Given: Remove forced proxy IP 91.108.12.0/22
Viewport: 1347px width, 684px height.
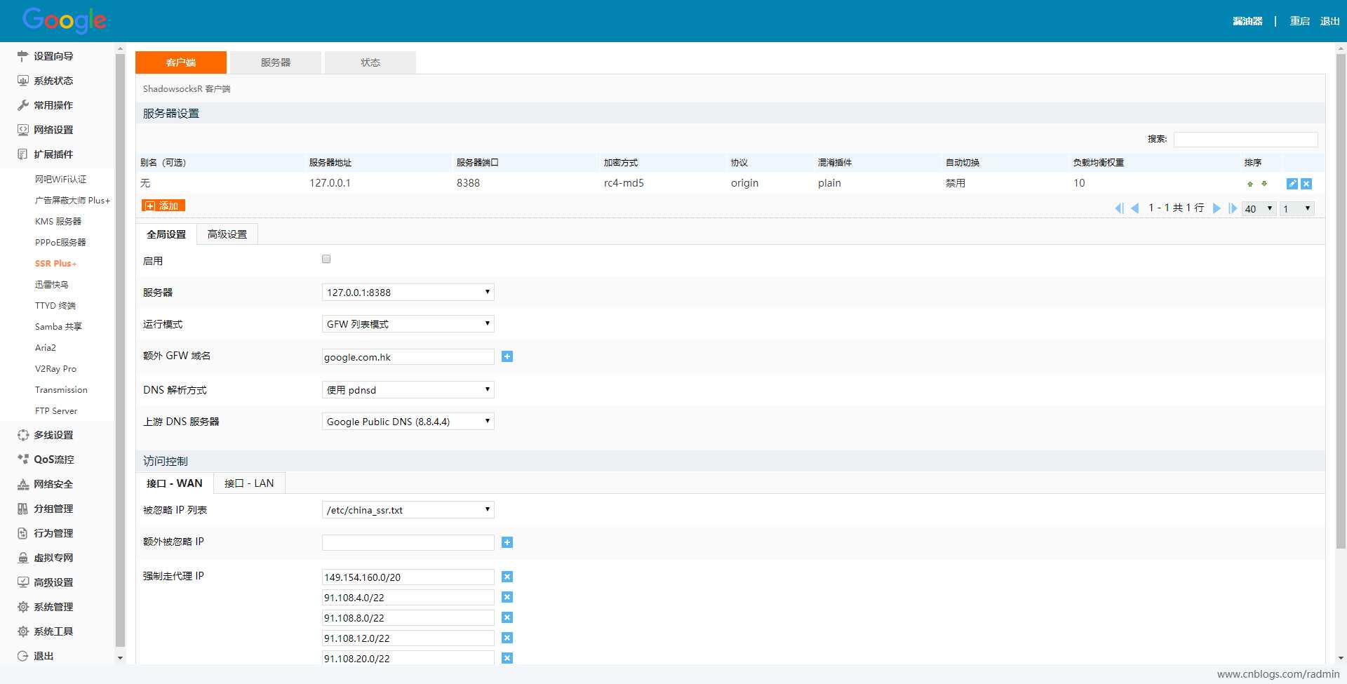Looking at the screenshot, I should point(507,638).
